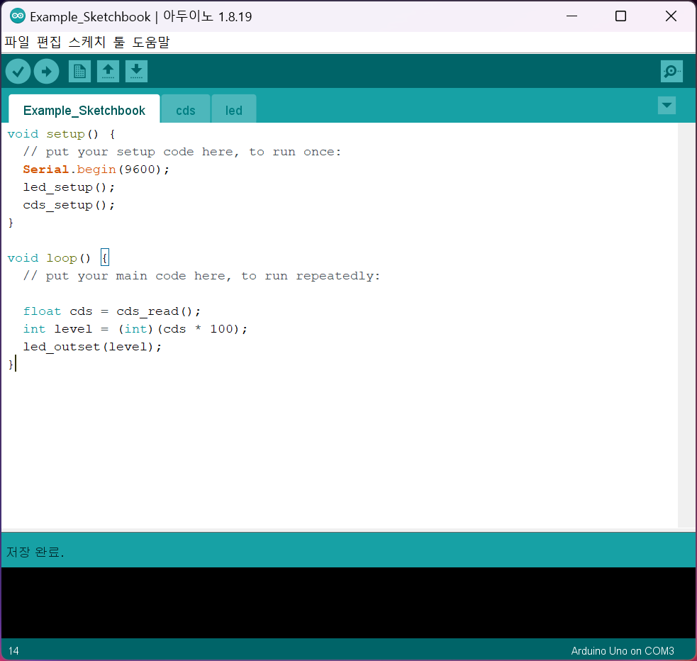Open the 스케치 menu
This screenshot has width=697, height=661.
pyautogui.click(x=87, y=43)
